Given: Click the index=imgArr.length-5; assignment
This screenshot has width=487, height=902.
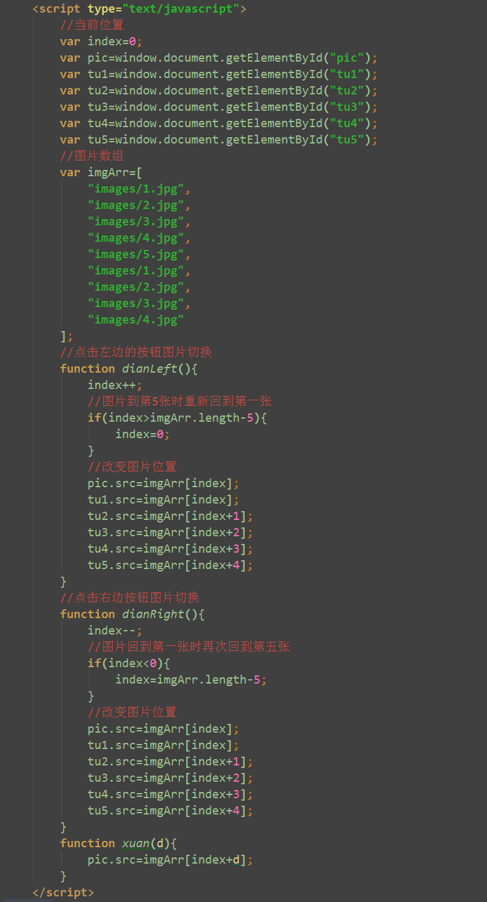Looking at the screenshot, I should [x=191, y=680].
